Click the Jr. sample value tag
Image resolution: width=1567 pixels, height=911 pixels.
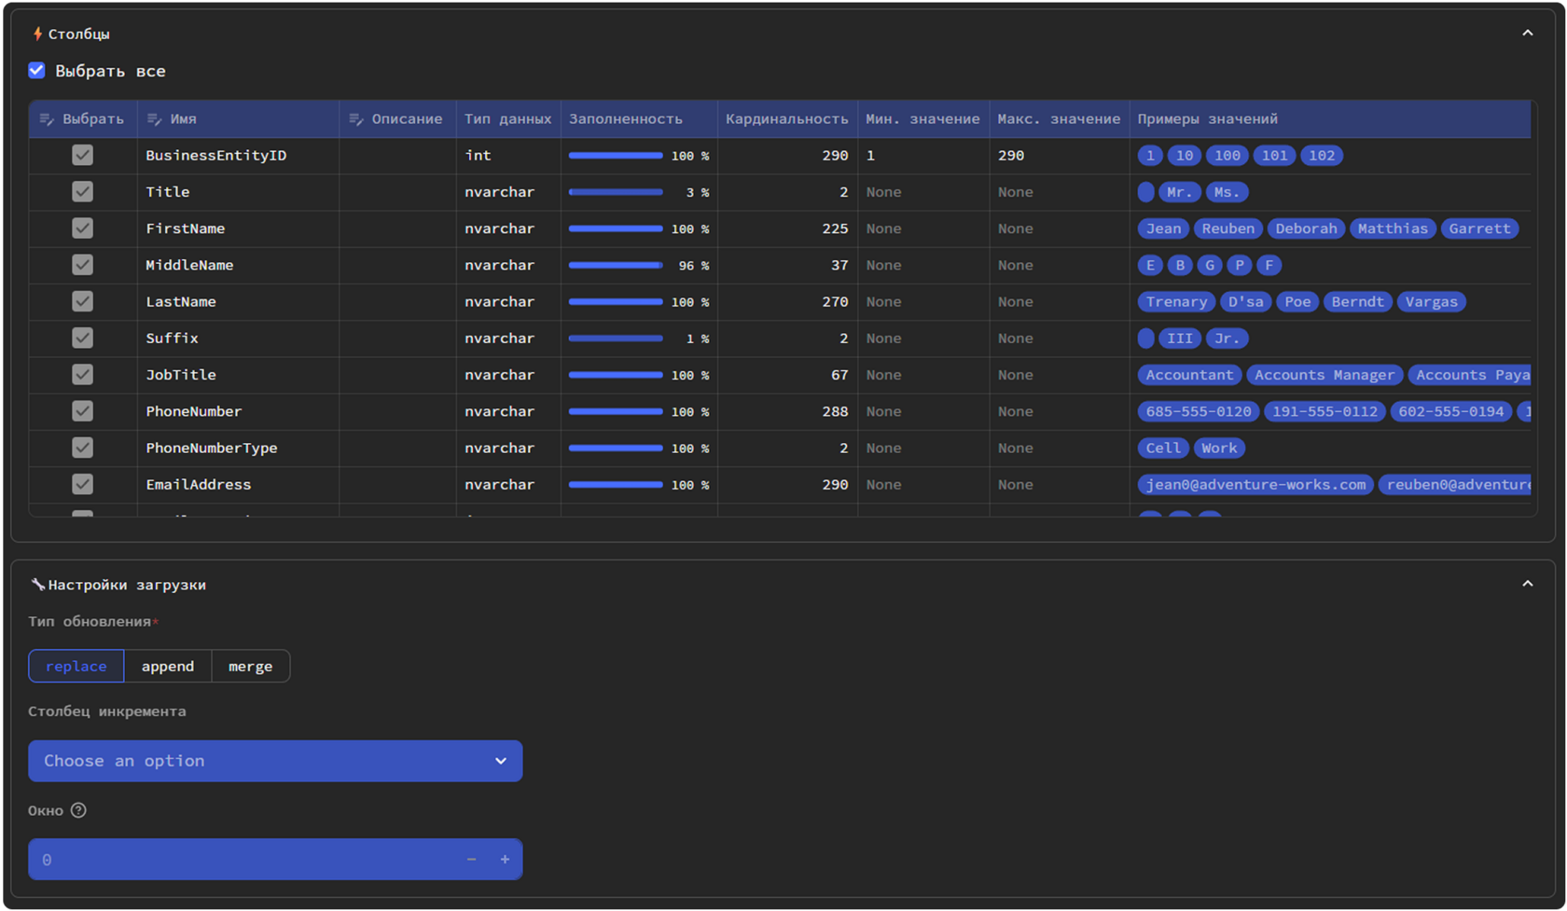click(1227, 338)
